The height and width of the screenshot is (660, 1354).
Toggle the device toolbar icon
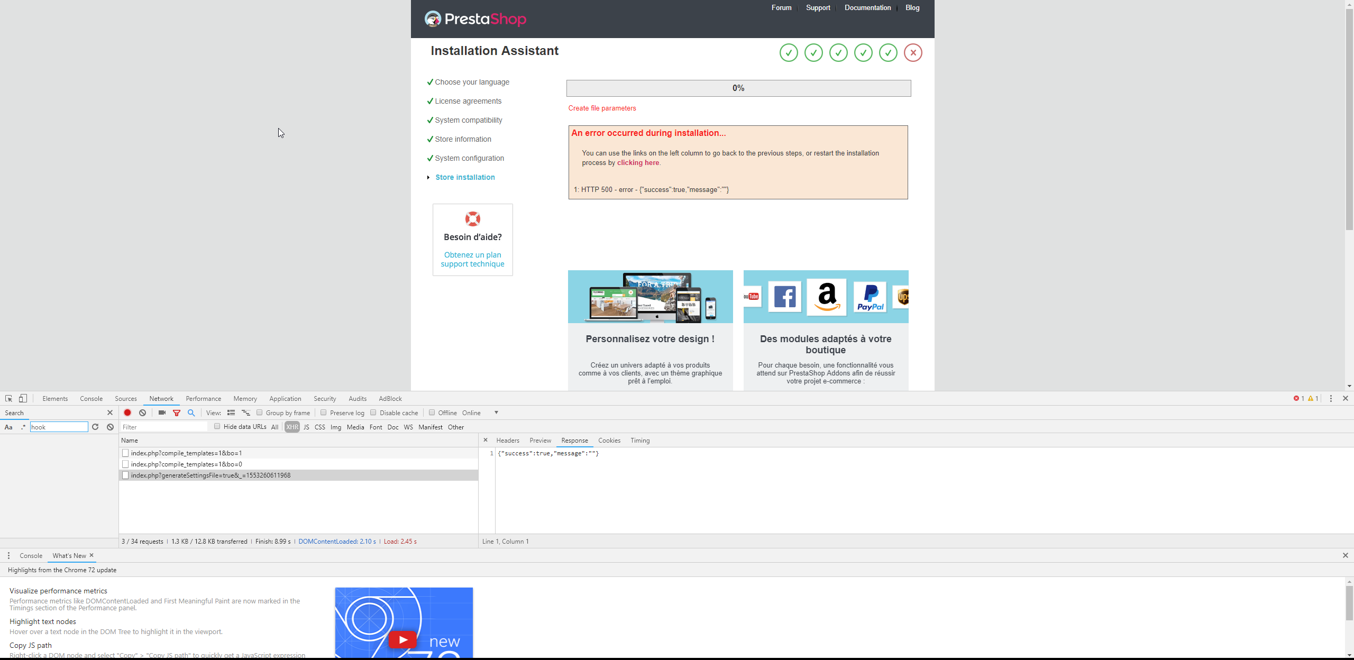[23, 399]
